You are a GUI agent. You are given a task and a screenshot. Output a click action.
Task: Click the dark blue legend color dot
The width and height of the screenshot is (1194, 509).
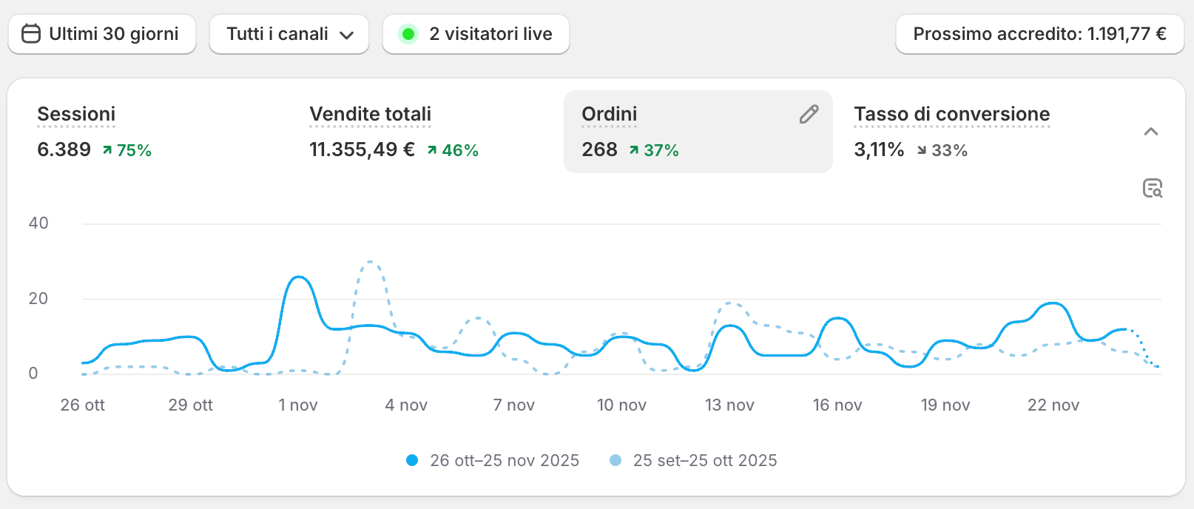click(x=412, y=460)
